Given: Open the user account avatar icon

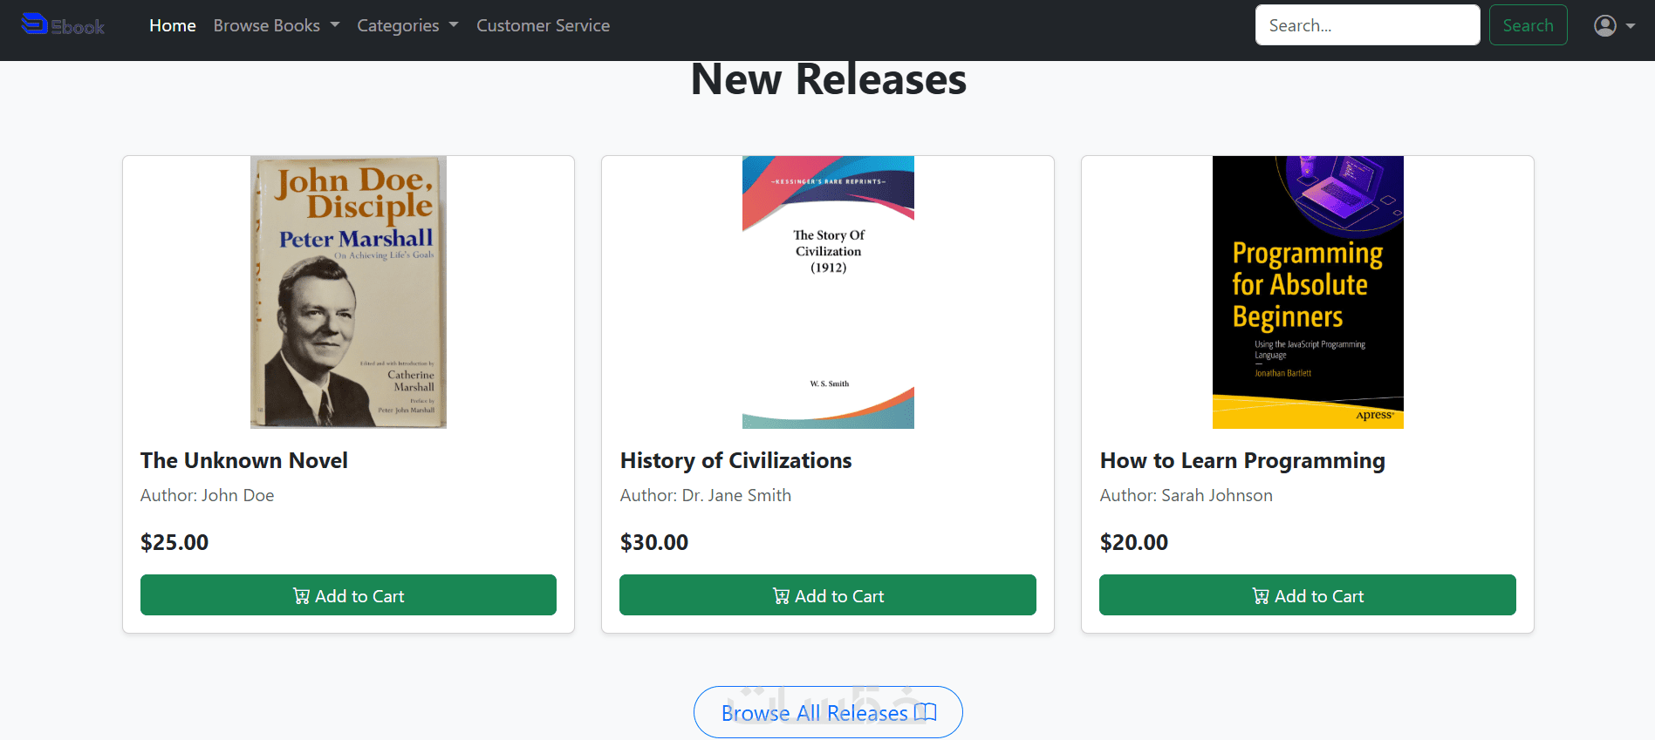Looking at the screenshot, I should click(1604, 25).
